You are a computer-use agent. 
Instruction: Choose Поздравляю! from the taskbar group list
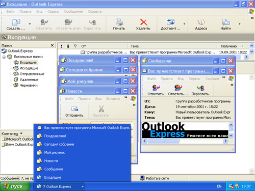click(82, 136)
